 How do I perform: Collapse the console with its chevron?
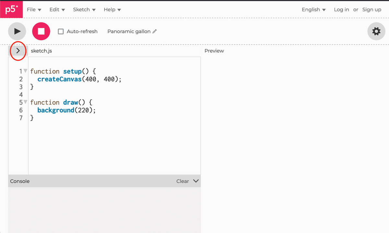tap(196, 181)
